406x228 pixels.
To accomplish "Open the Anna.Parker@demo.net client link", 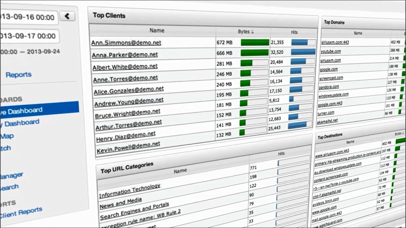I will tap(124, 54).
